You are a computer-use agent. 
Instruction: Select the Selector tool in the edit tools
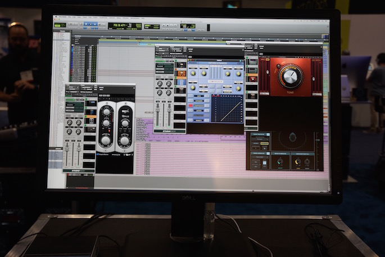coord(90,24)
